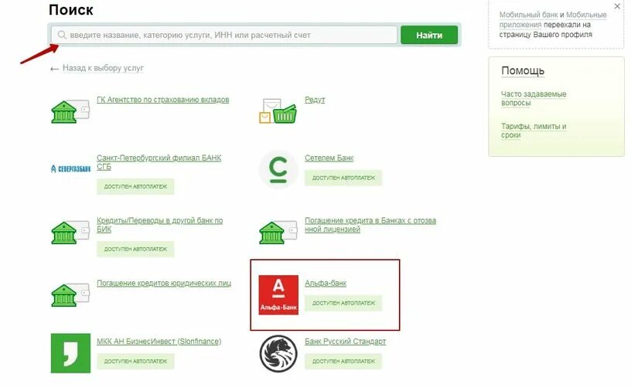
Task: Click autopayment badge under БАНК СГБ
Action: pyautogui.click(x=135, y=186)
